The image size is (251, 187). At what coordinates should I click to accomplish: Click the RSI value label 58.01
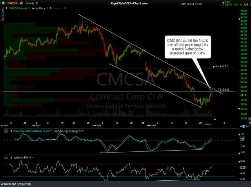242,168
